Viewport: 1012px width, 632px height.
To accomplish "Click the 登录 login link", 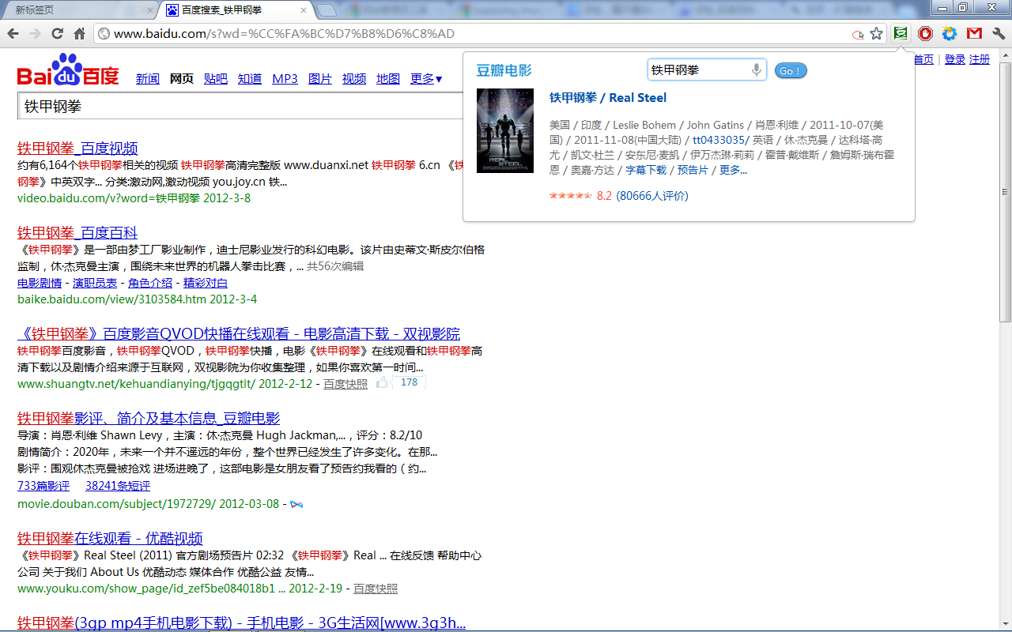I will tap(955, 59).
